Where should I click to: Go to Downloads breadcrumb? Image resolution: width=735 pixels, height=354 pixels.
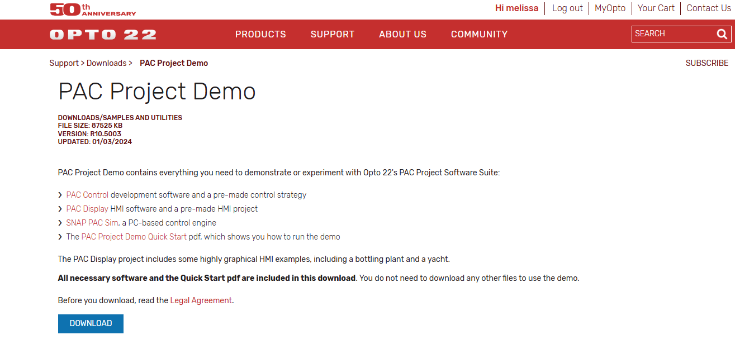click(x=106, y=63)
